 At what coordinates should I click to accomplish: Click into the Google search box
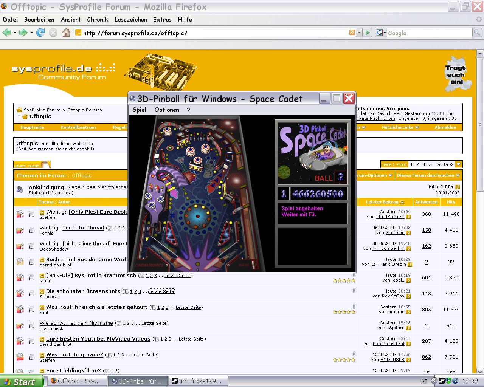coord(430,33)
